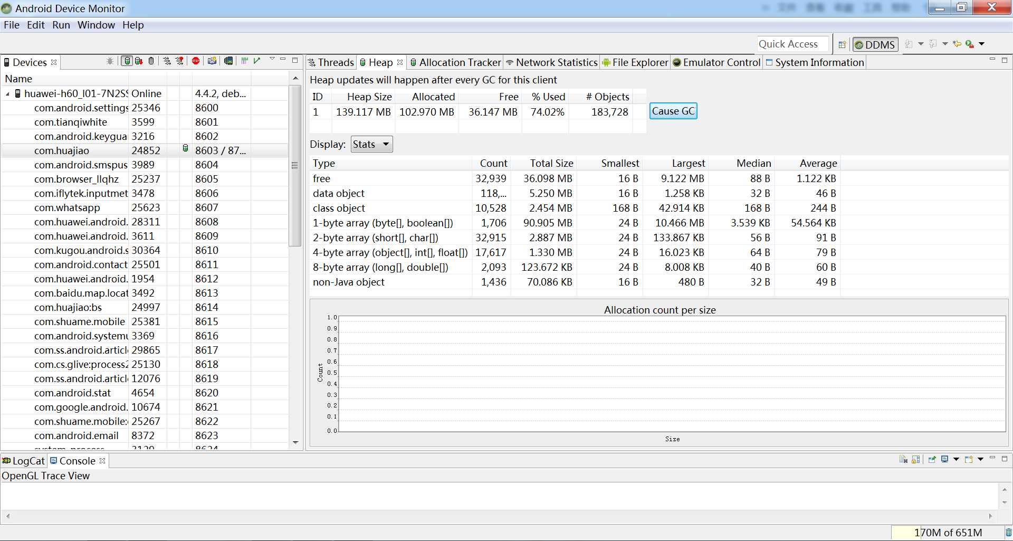This screenshot has height=541, width=1013.
Task: Click the Name column header in Devices
Action: coord(65,79)
